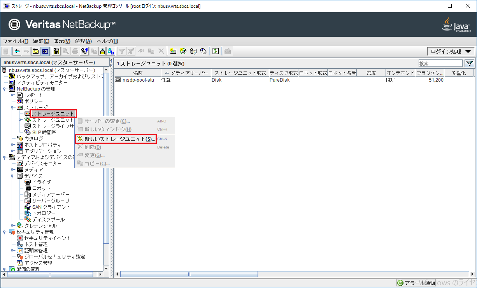
Task: Select ディスクプール in the tree
Action: point(48,219)
